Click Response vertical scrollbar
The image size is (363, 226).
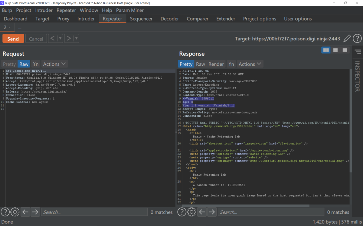click(351, 121)
